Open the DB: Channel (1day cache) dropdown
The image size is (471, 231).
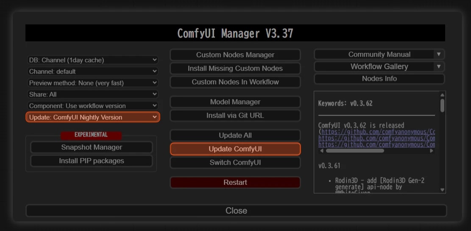click(92, 60)
